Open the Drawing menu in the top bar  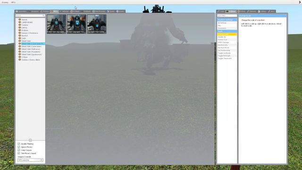(5, 2)
